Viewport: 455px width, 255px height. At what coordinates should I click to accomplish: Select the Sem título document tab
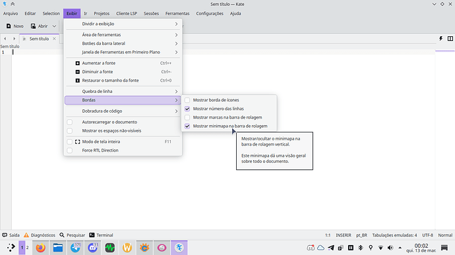coord(39,39)
